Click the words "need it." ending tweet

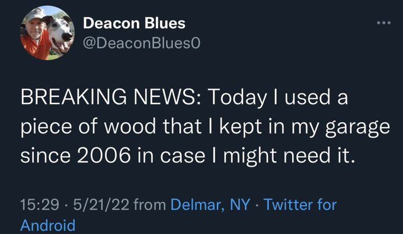click(x=319, y=155)
